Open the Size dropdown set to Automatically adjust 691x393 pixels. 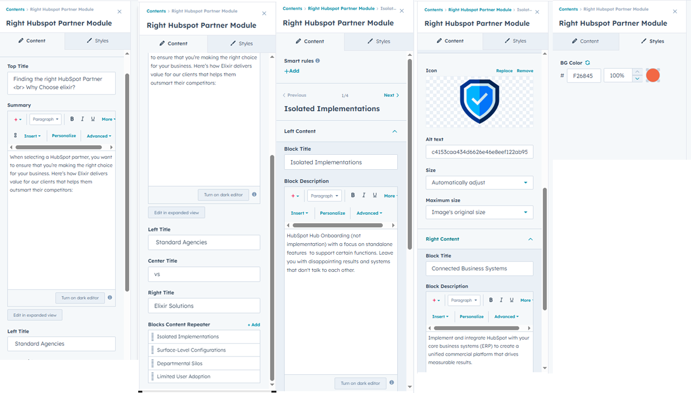tap(479, 182)
